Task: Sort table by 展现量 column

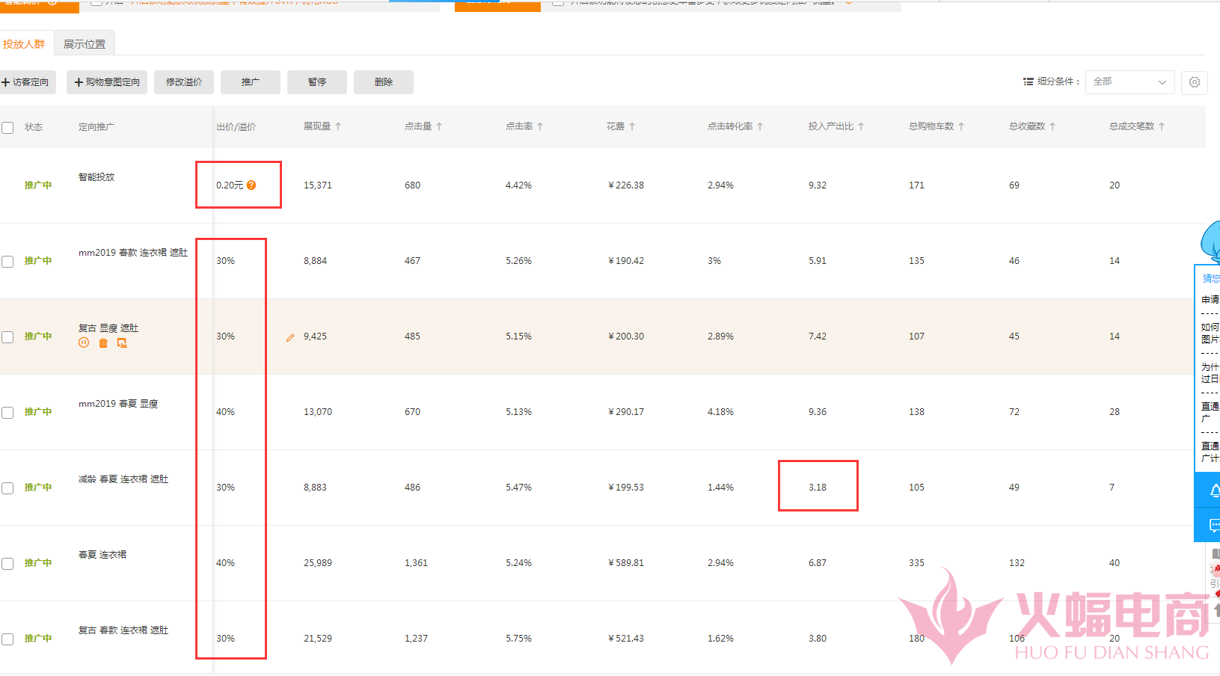Action: click(322, 127)
